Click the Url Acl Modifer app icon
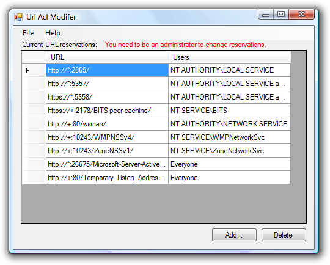 click(18, 17)
